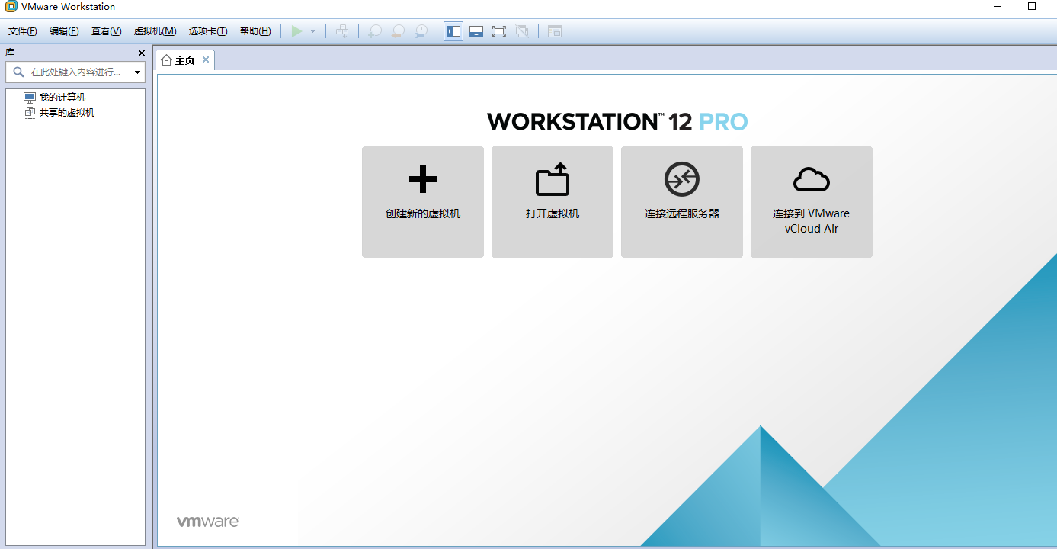Maximize the VMware Workstation window
The height and width of the screenshot is (549, 1057).
pyautogui.click(x=1033, y=6)
